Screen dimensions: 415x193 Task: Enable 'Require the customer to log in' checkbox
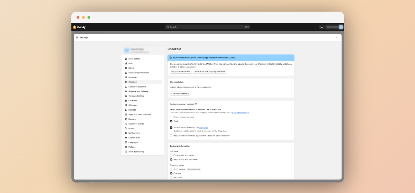point(171,136)
